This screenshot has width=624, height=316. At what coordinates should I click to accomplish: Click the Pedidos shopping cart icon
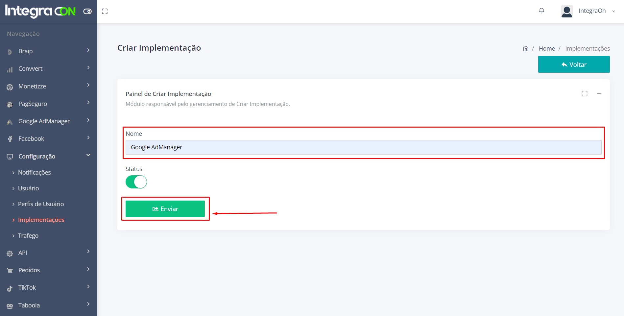coord(10,271)
